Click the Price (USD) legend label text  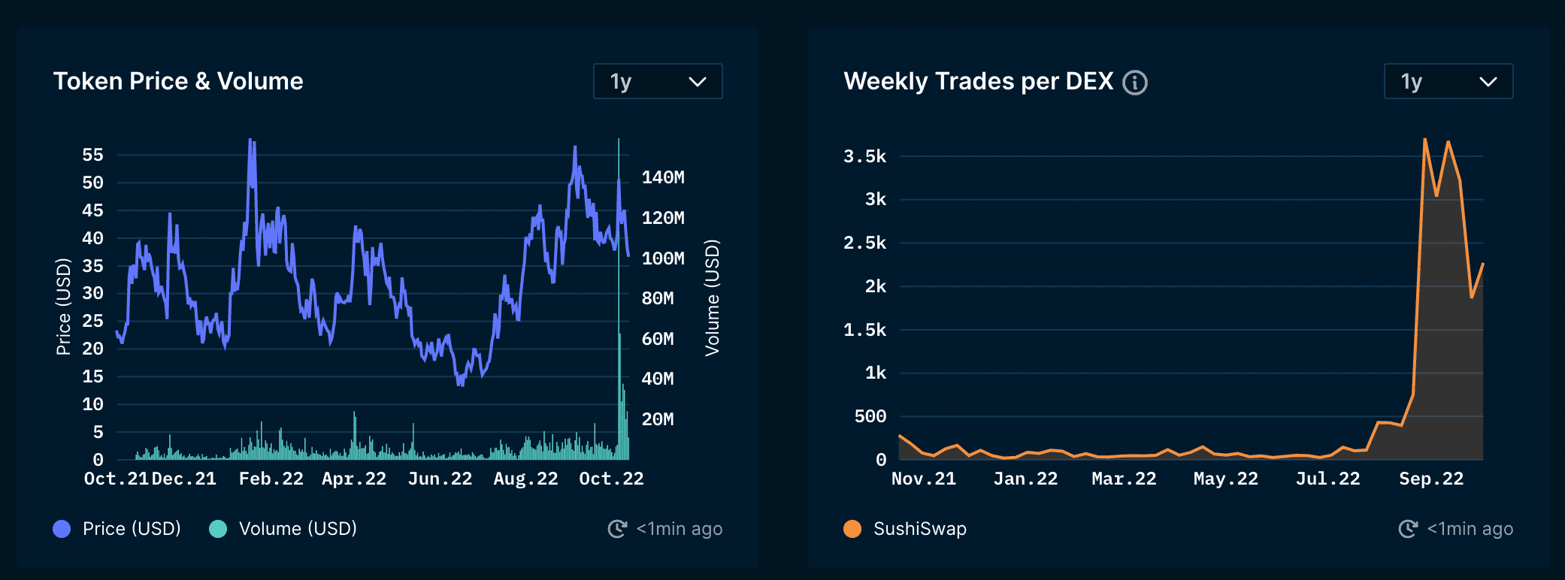tap(134, 529)
